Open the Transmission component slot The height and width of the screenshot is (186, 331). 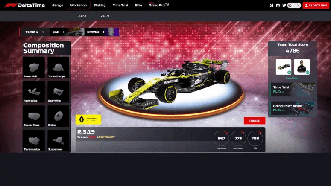coord(34,141)
